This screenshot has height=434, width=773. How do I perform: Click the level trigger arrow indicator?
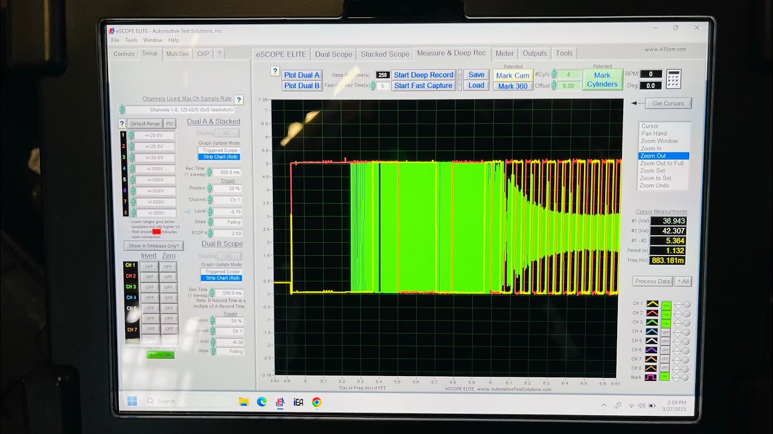(x=187, y=211)
